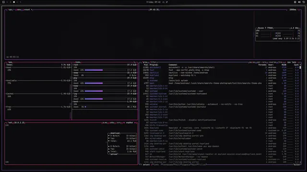Select the foot process row

pos(220,70)
